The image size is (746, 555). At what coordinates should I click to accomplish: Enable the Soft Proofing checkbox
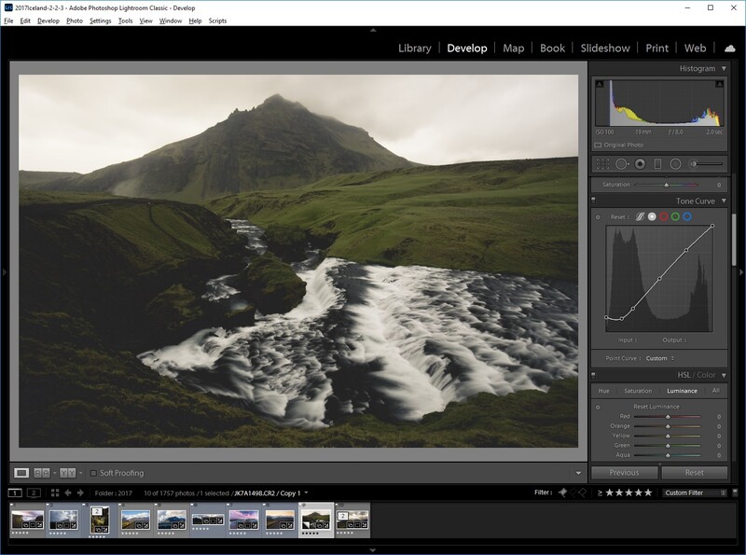pyautogui.click(x=93, y=473)
